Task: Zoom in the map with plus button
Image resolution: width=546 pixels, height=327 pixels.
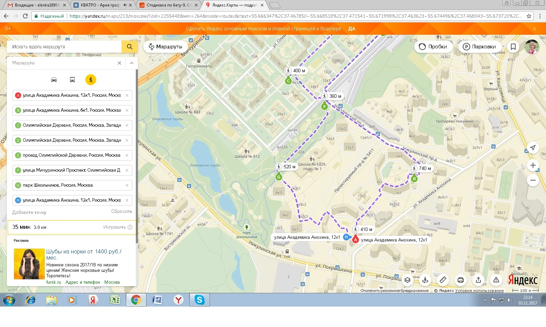Action: coord(533,165)
